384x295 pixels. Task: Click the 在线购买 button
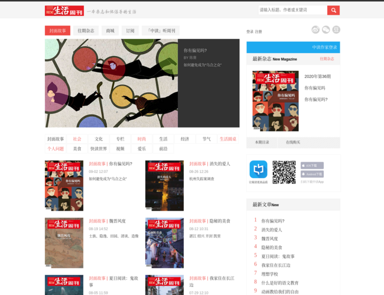tap(293, 142)
